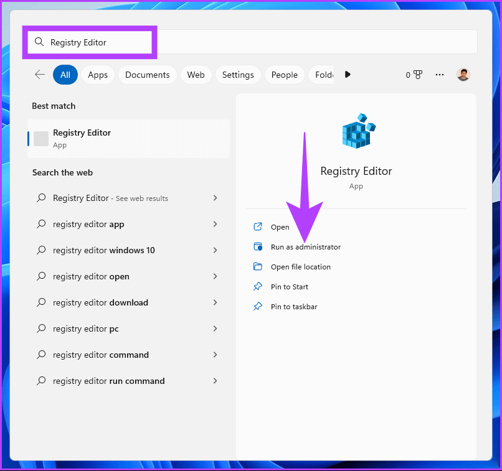The width and height of the screenshot is (502, 471).
Task: Switch to the Apps filter tab
Action: (98, 75)
